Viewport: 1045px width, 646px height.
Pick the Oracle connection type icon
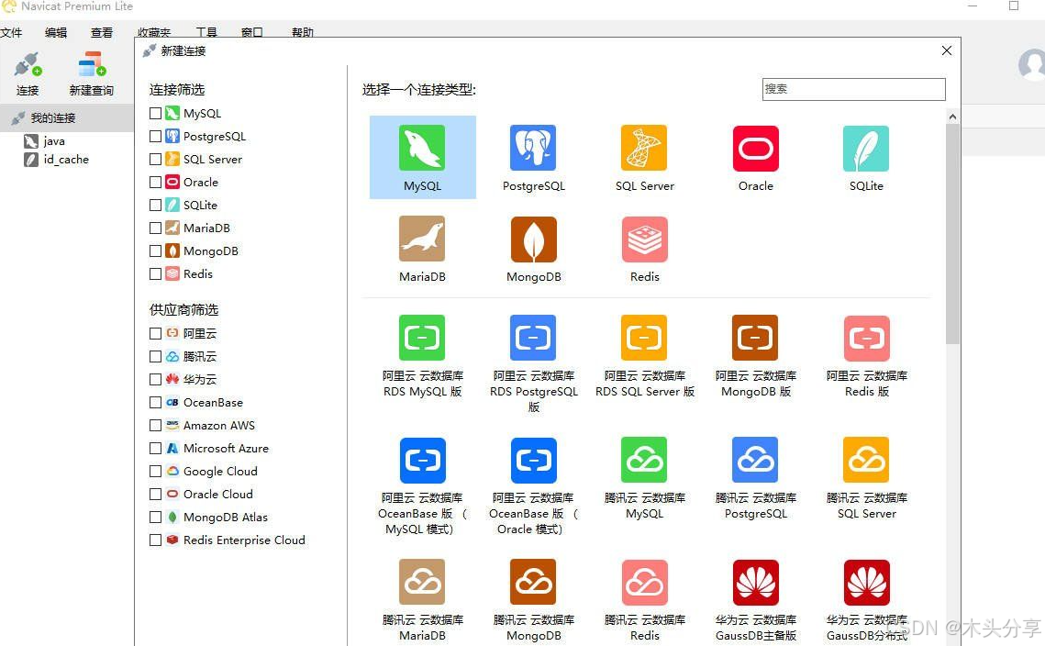pyautogui.click(x=756, y=148)
